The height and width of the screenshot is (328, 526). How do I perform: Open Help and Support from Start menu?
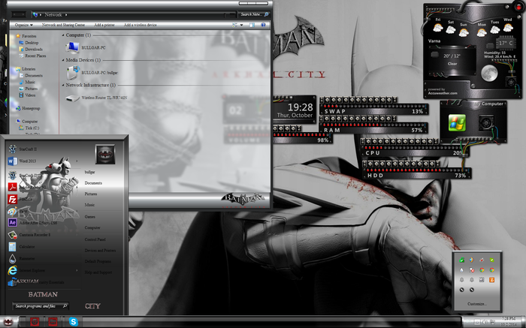click(x=98, y=272)
